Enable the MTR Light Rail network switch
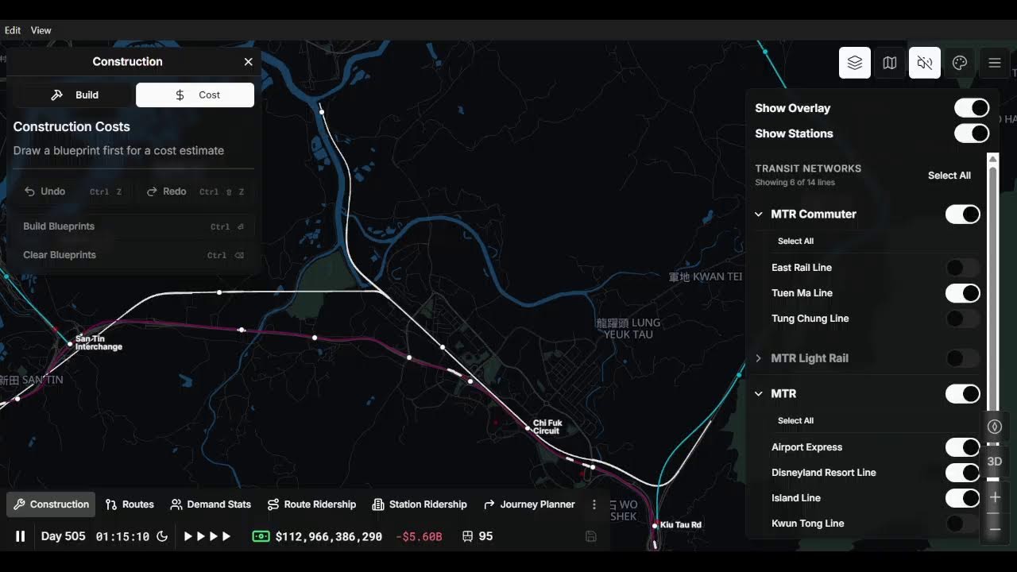The height and width of the screenshot is (572, 1017). pyautogui.click(x=962, y=358)
